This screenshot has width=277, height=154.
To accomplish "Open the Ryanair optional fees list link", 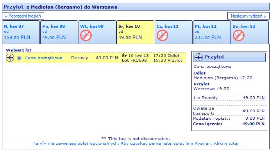I will point(136,143).
